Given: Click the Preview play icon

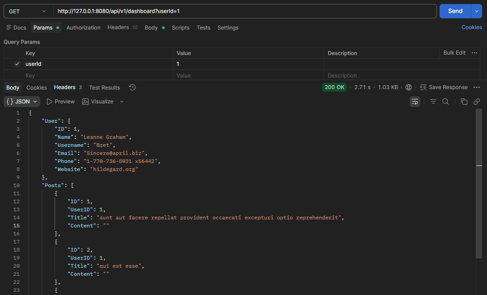Looking at the screenshot, I should click(49, 102).
